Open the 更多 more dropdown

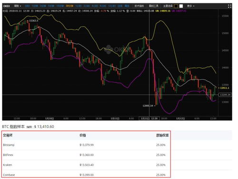pyautogui.click(x=190, y=6)
